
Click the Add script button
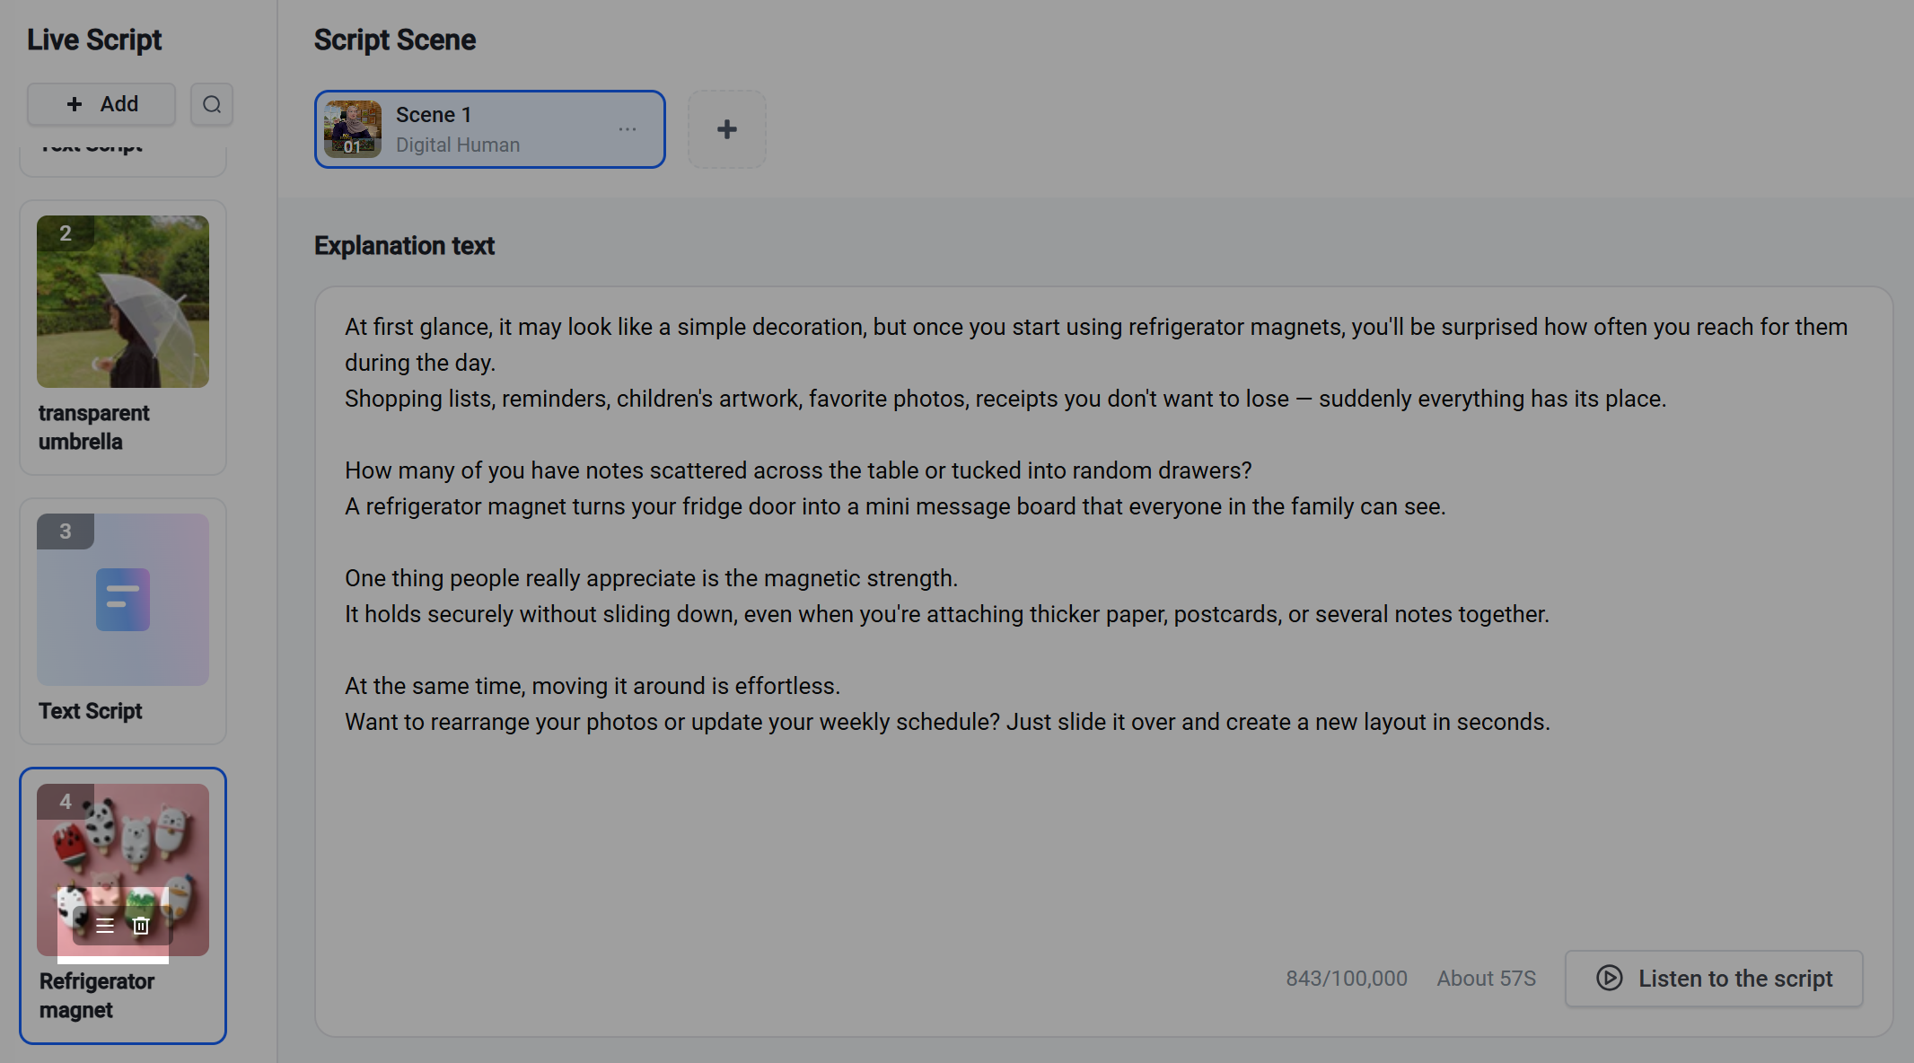pyautogui.click(x=101, y=104)
